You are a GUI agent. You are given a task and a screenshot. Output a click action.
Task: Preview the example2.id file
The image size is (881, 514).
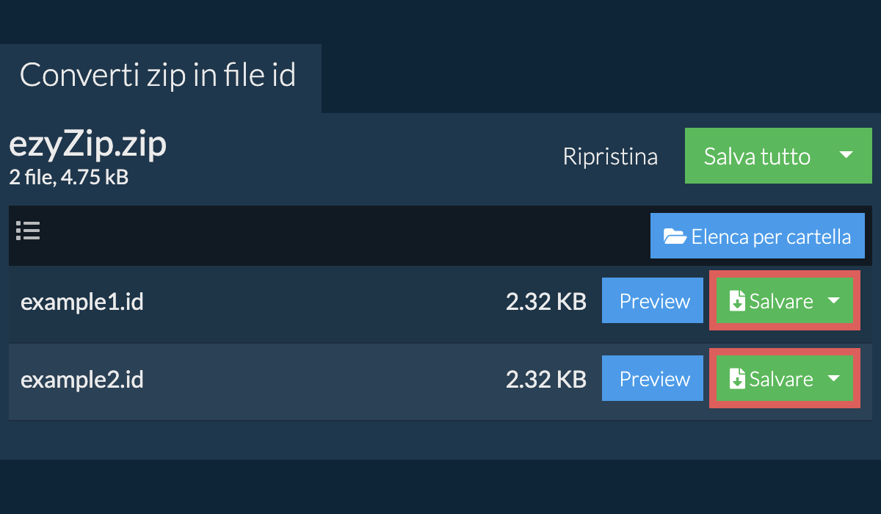coord(654,379)
